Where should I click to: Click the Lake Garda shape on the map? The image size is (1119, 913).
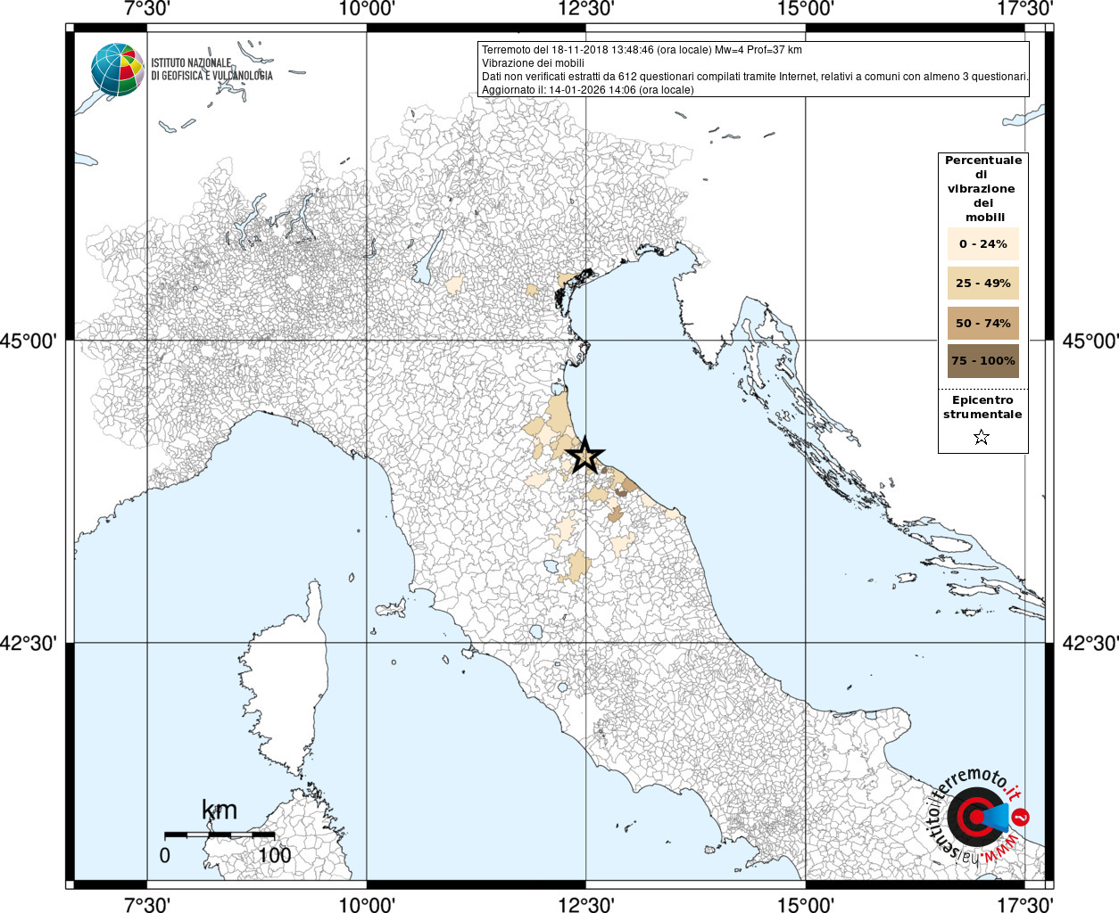pyautogui.click(x=427, y=259)
